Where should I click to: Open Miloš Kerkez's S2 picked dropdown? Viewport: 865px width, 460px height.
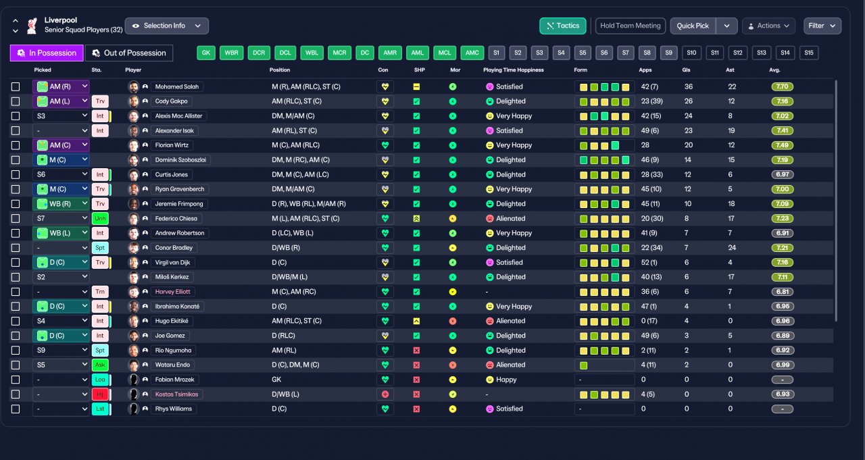click(x=61, y=277)
